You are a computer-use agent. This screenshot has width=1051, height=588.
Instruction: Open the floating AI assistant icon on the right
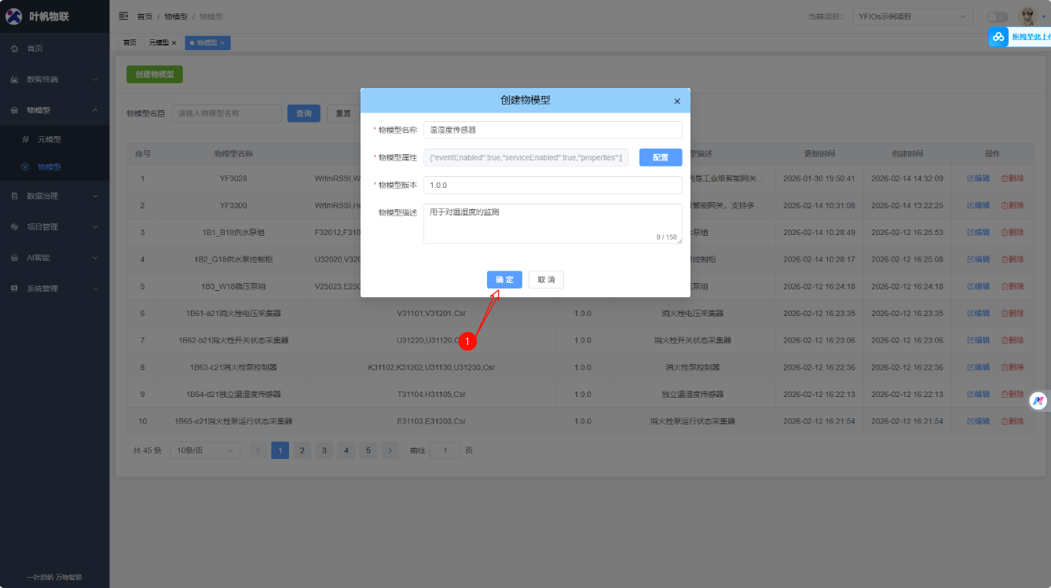[x=1038, y=401]
